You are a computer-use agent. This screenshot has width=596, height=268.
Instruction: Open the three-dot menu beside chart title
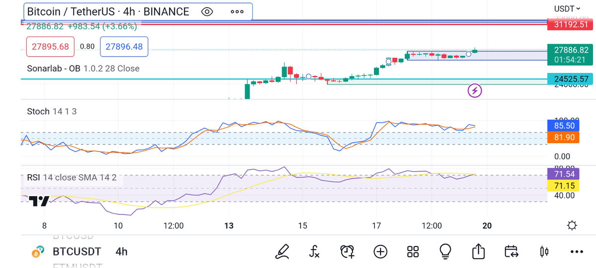tap(237, 11)
